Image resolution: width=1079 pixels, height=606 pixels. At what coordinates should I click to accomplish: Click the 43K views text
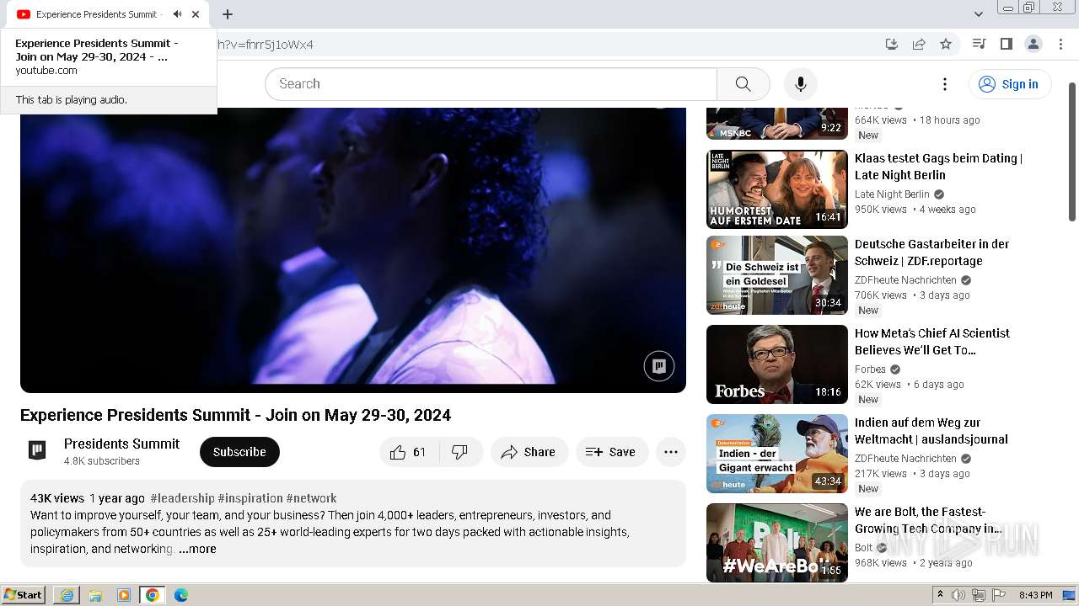(x=57, y=498)
